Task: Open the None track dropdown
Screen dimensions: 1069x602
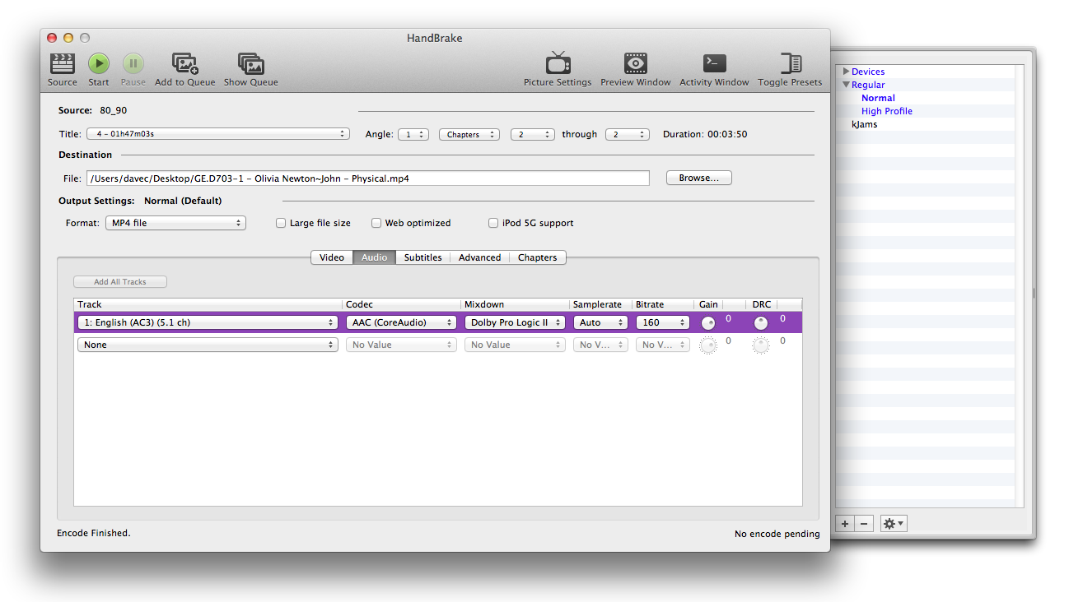Action: (208, 345)
